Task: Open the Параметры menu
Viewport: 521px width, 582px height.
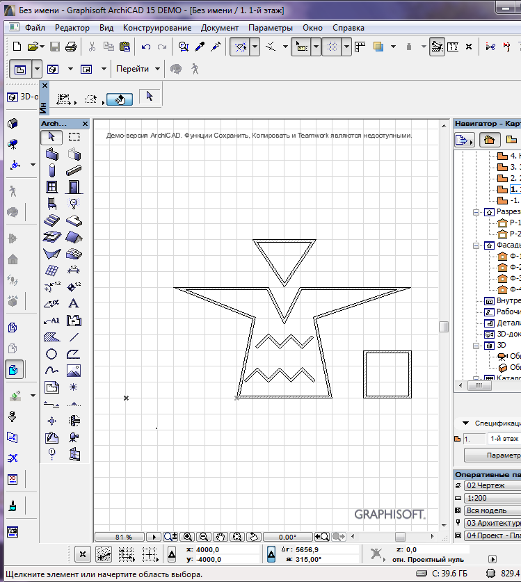Action: pos(271,28)
